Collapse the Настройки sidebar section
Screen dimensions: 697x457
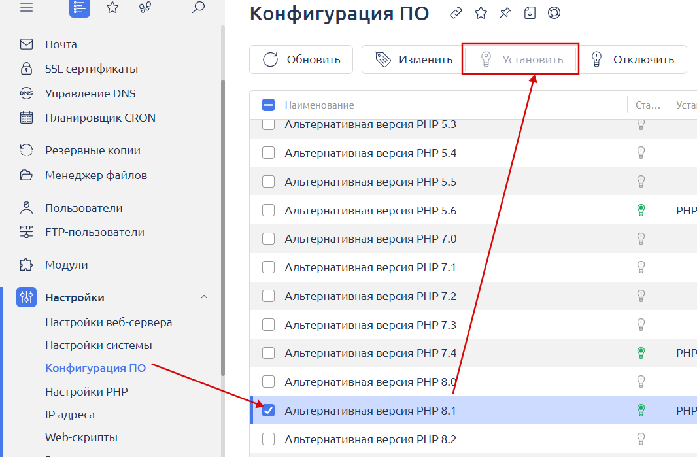pos(203,297)
